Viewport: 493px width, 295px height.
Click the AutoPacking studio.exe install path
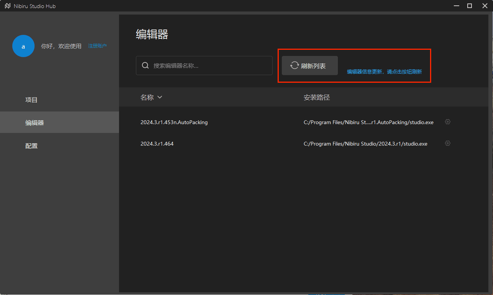368,122
